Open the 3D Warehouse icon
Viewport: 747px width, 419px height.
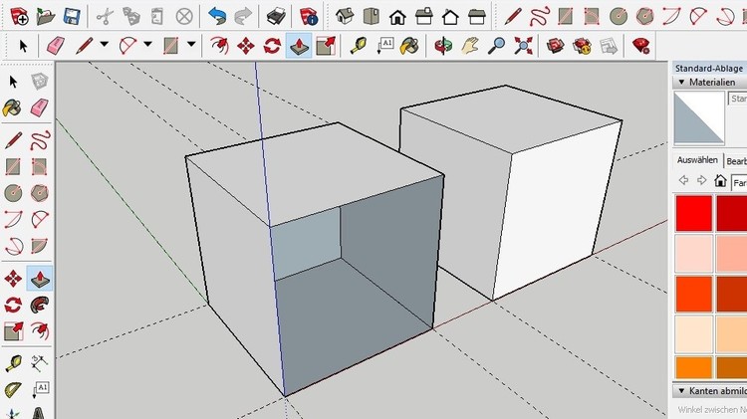556,46
